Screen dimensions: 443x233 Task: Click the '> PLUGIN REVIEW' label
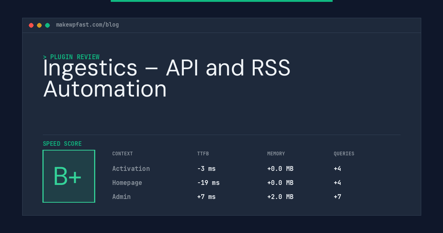click(71, 57)
